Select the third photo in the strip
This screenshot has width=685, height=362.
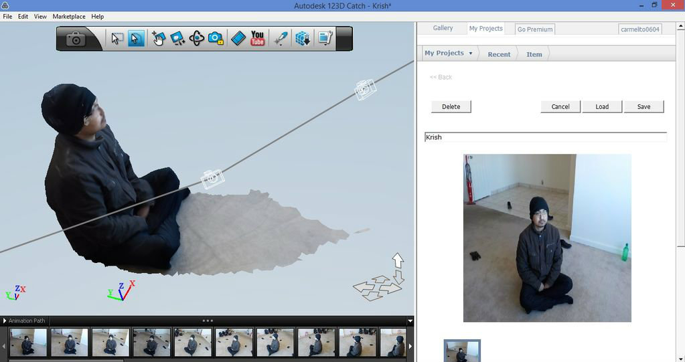(x=110, y=343)
